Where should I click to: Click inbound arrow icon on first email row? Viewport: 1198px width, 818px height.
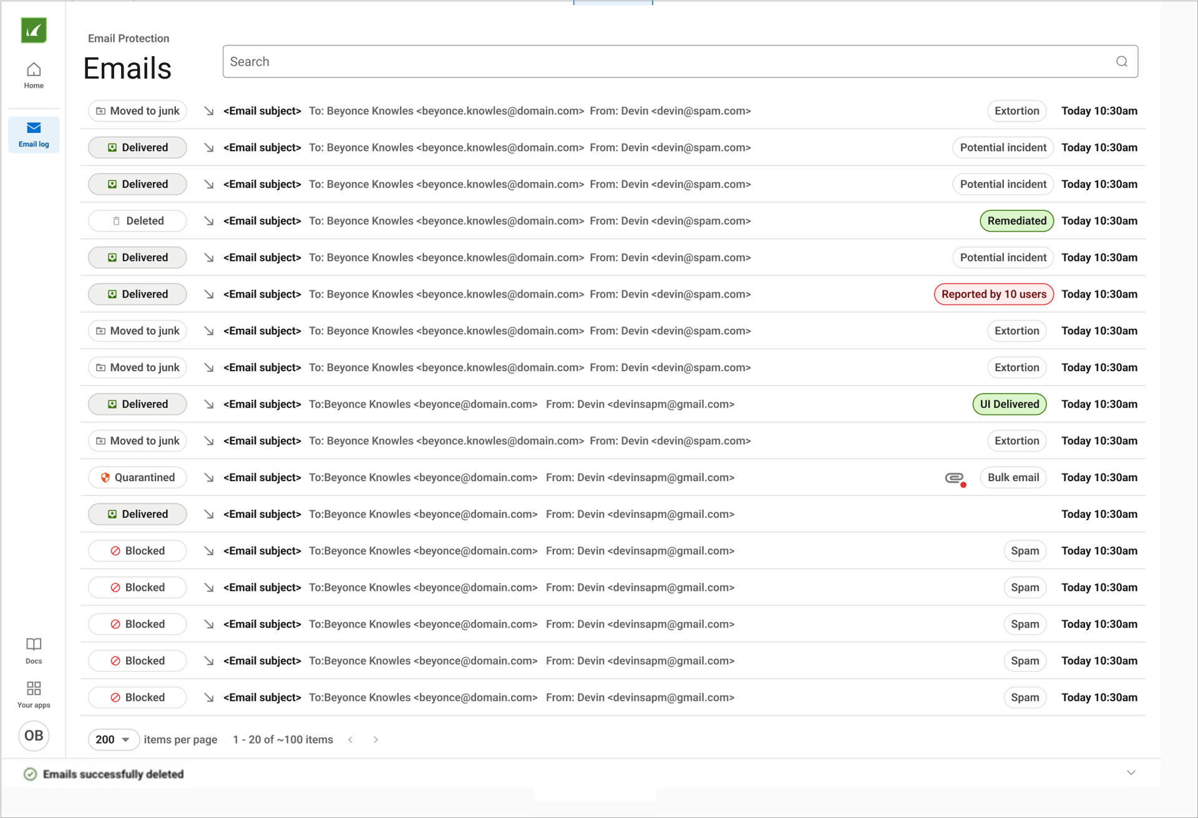tap(209, 111)
